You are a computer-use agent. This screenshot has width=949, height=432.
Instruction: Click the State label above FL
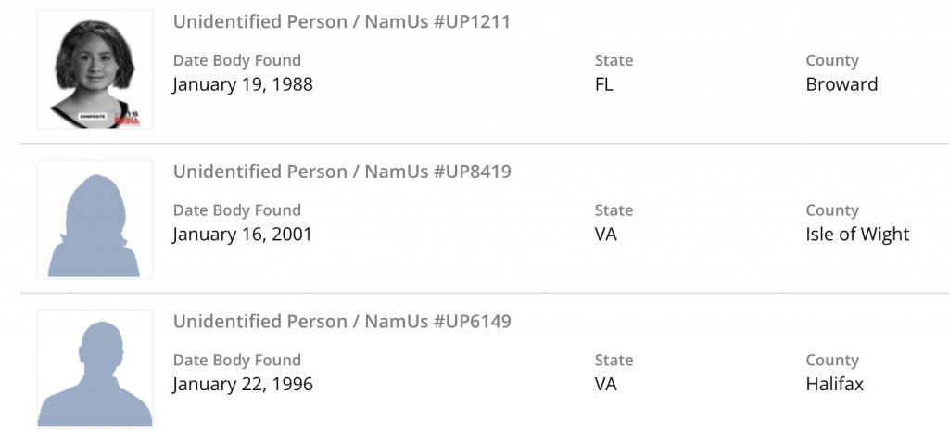tap(614, 60)
